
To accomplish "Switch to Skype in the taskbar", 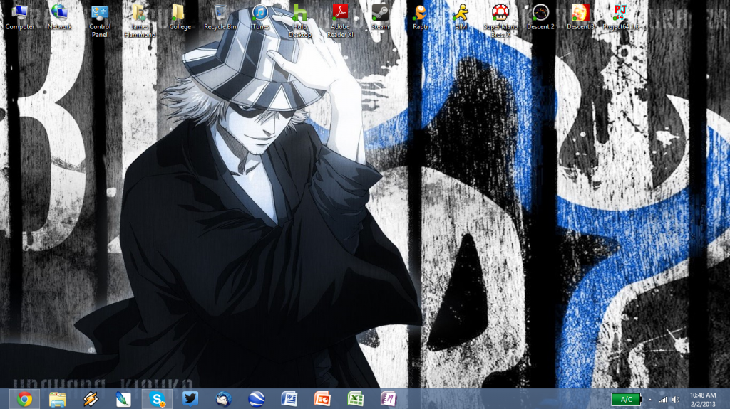I will point(157,399).
